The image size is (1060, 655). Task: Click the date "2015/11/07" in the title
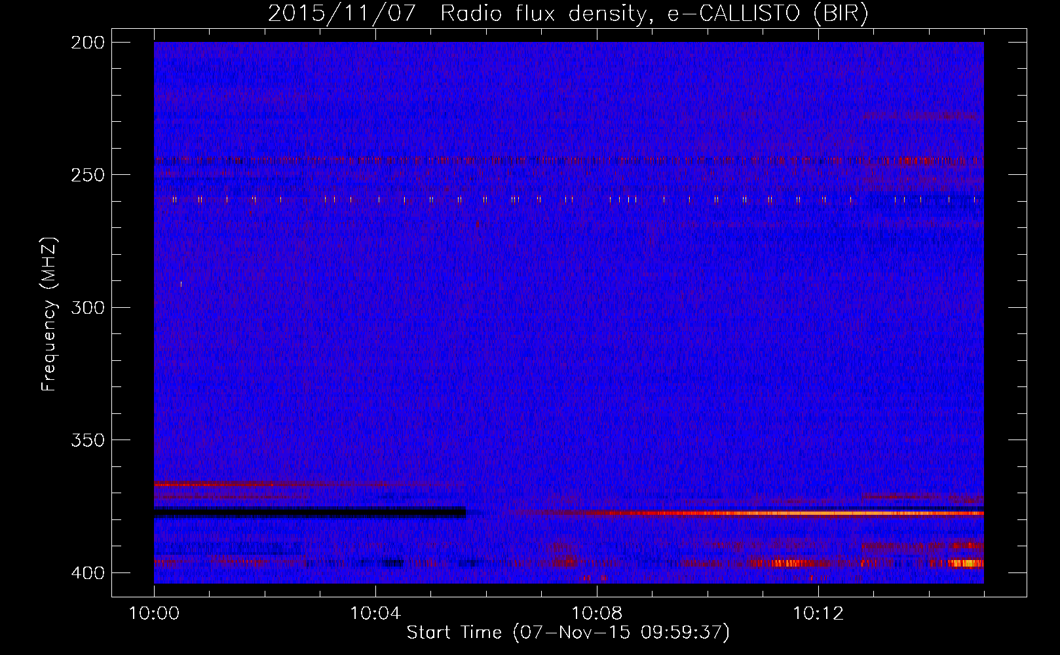[342, 13]
